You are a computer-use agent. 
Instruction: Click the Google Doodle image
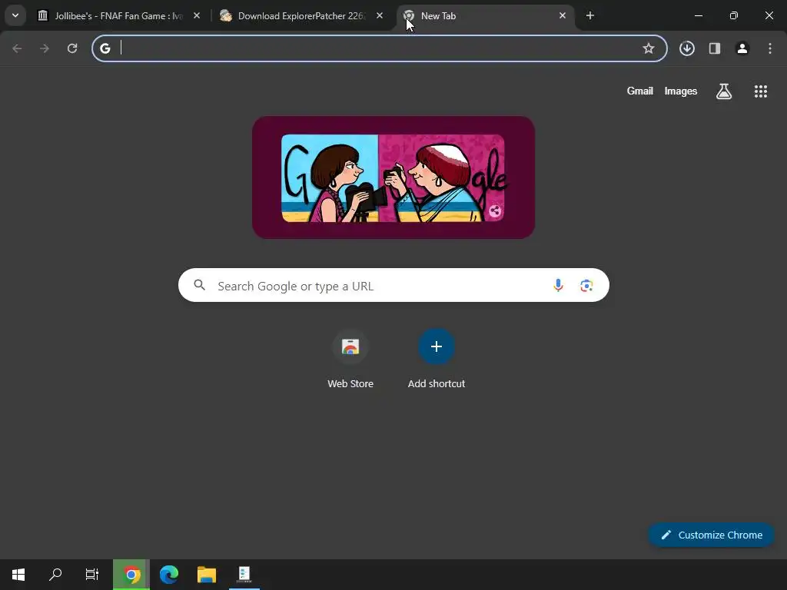tap(393, 177)
